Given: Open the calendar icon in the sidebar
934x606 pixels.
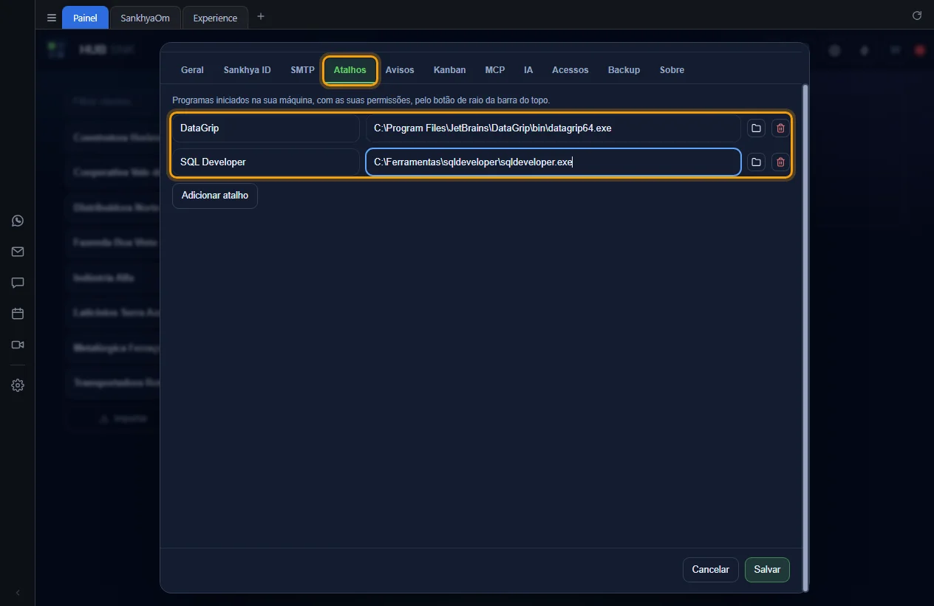Looking at the screenshot, I should tap(18, 314).
